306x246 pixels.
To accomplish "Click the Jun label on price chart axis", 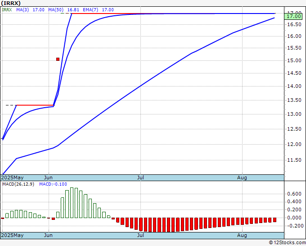I will point(48,178).
